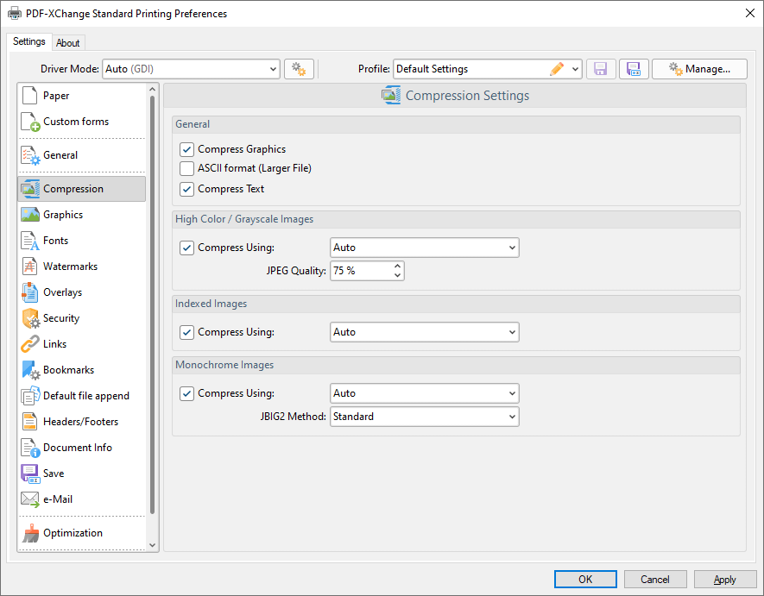The height and width of the screenshot is (596, 764).
Task: Open the Driver Mode dropdown
Action: pos(191,69)
